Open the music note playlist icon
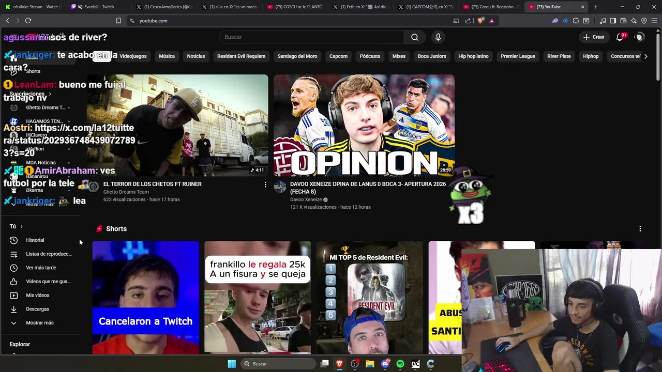Image resolution: width=662 pixels, height=372 pixels. pos(603,21)
